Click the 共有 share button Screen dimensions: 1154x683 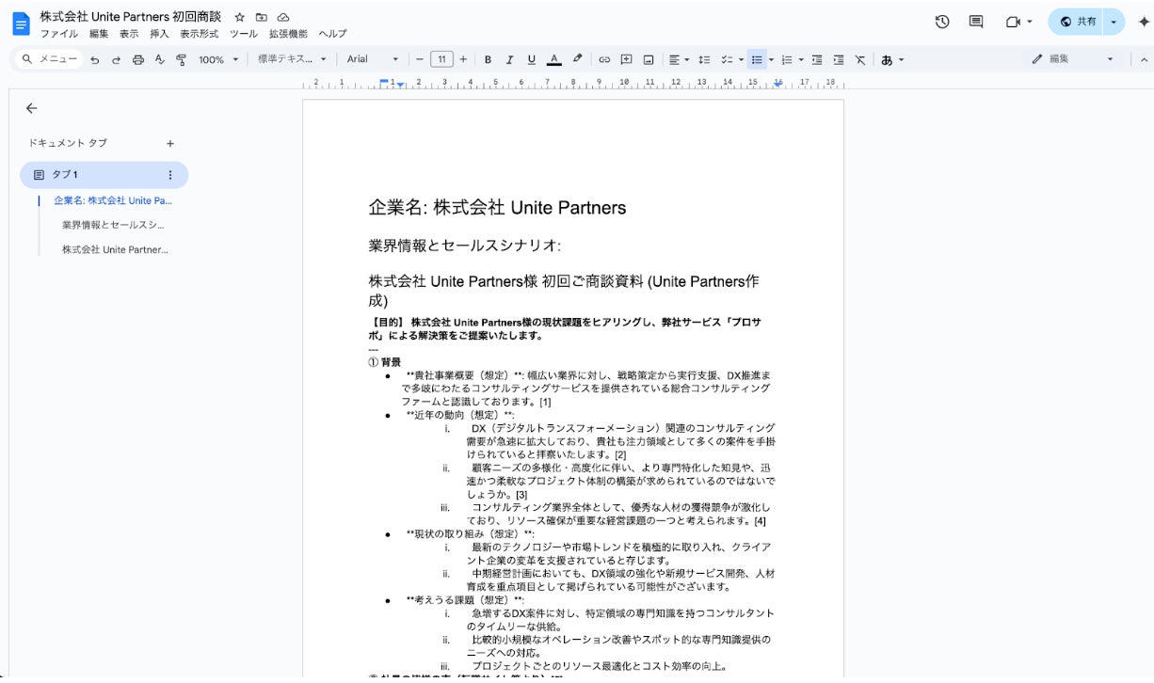point(1077,22)
